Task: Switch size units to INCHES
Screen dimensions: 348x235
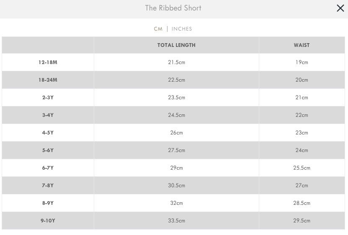Action: point(182,29)
